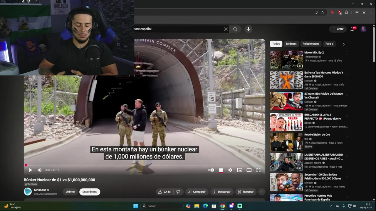The height and width of the screenshot is (211, 376).
Task: Clear the YouTube search box
Action: (226, 29)
